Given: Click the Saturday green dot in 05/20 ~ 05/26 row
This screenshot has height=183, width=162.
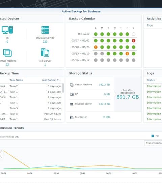Looking at the screenshot, I should click(x=134, y=47).
